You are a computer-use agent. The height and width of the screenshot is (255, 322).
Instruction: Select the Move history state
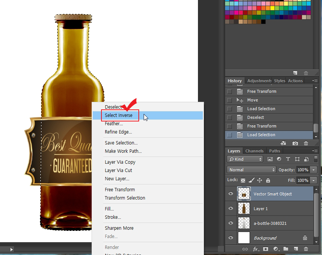pyautogui.click(x=269, y=100)
